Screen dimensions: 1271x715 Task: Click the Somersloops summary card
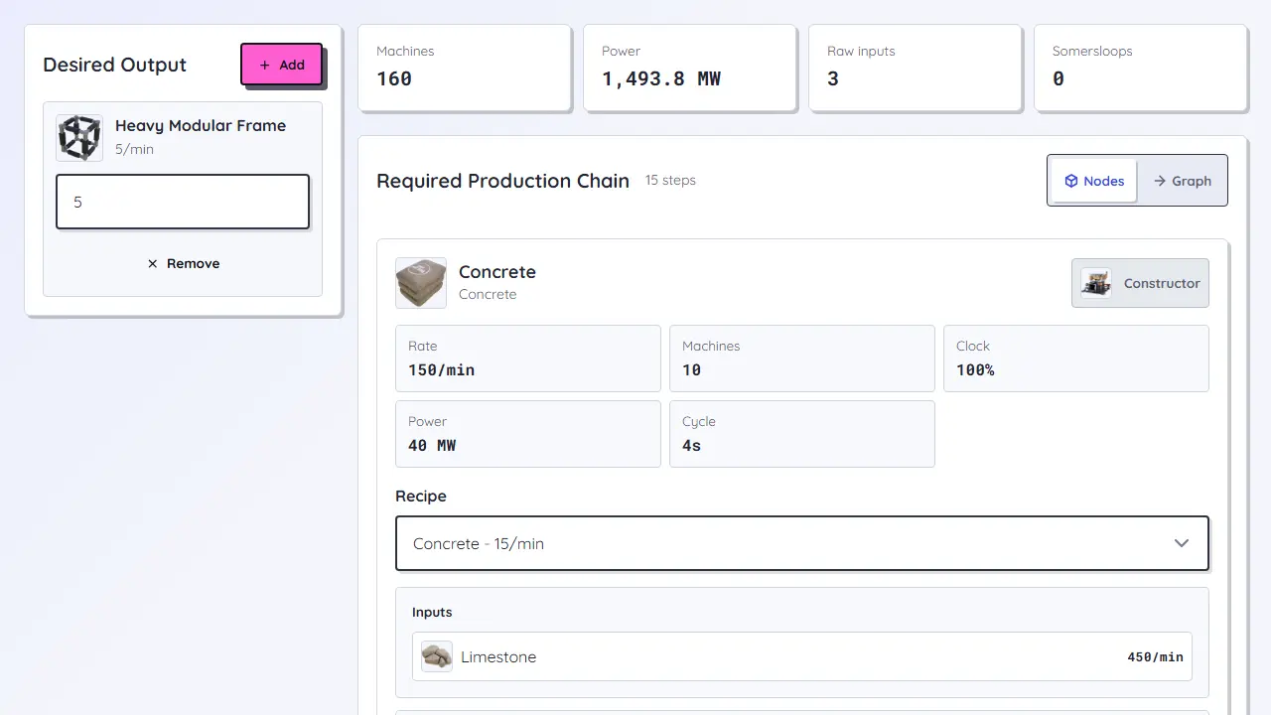pos(1140,68)
